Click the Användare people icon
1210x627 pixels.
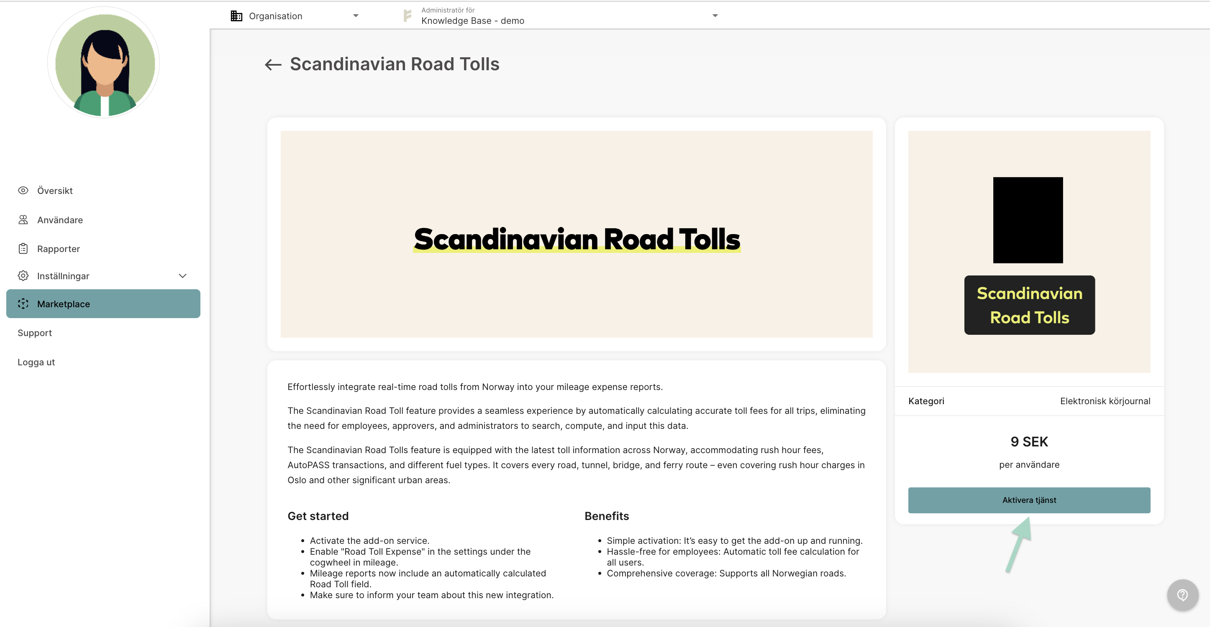23,219
